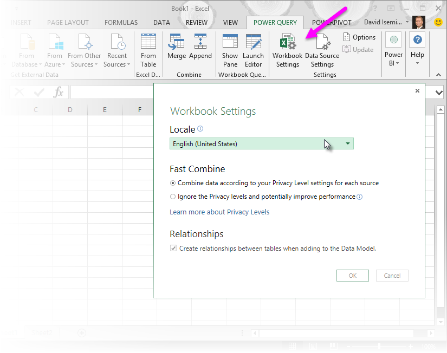Launch the Query Editor

tap(253, 50)
